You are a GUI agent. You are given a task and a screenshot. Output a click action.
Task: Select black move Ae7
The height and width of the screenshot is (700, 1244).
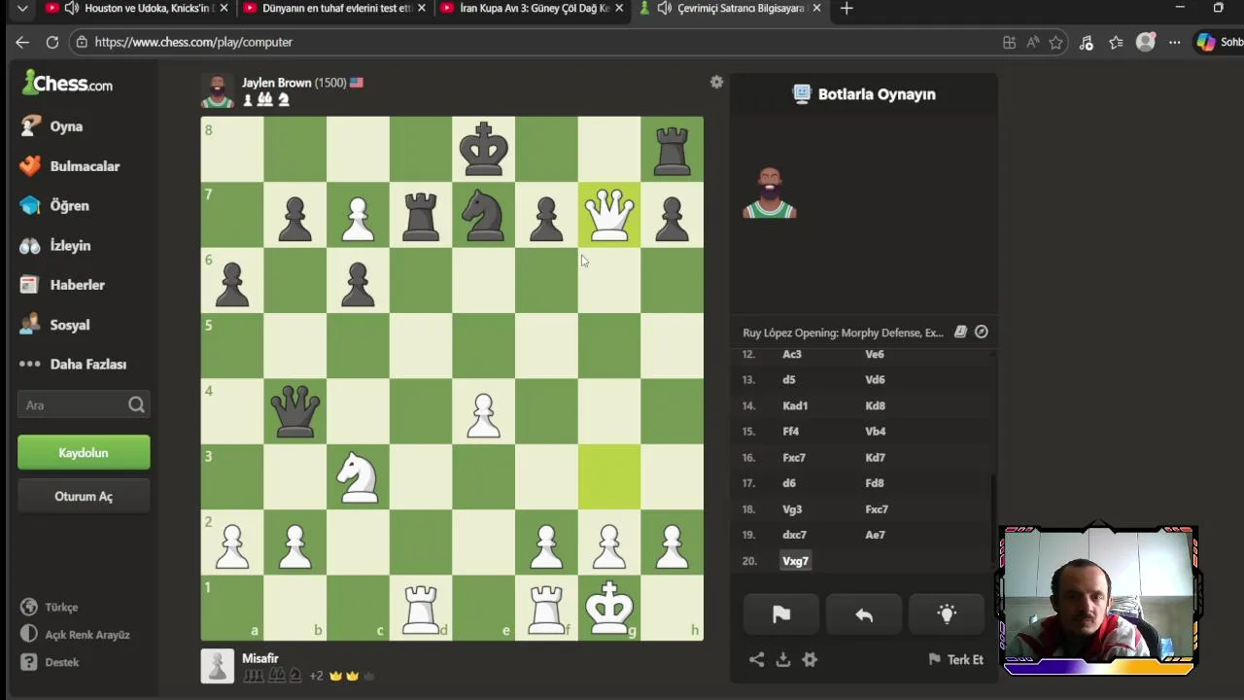pyautogui.click(x=875, y=535)
